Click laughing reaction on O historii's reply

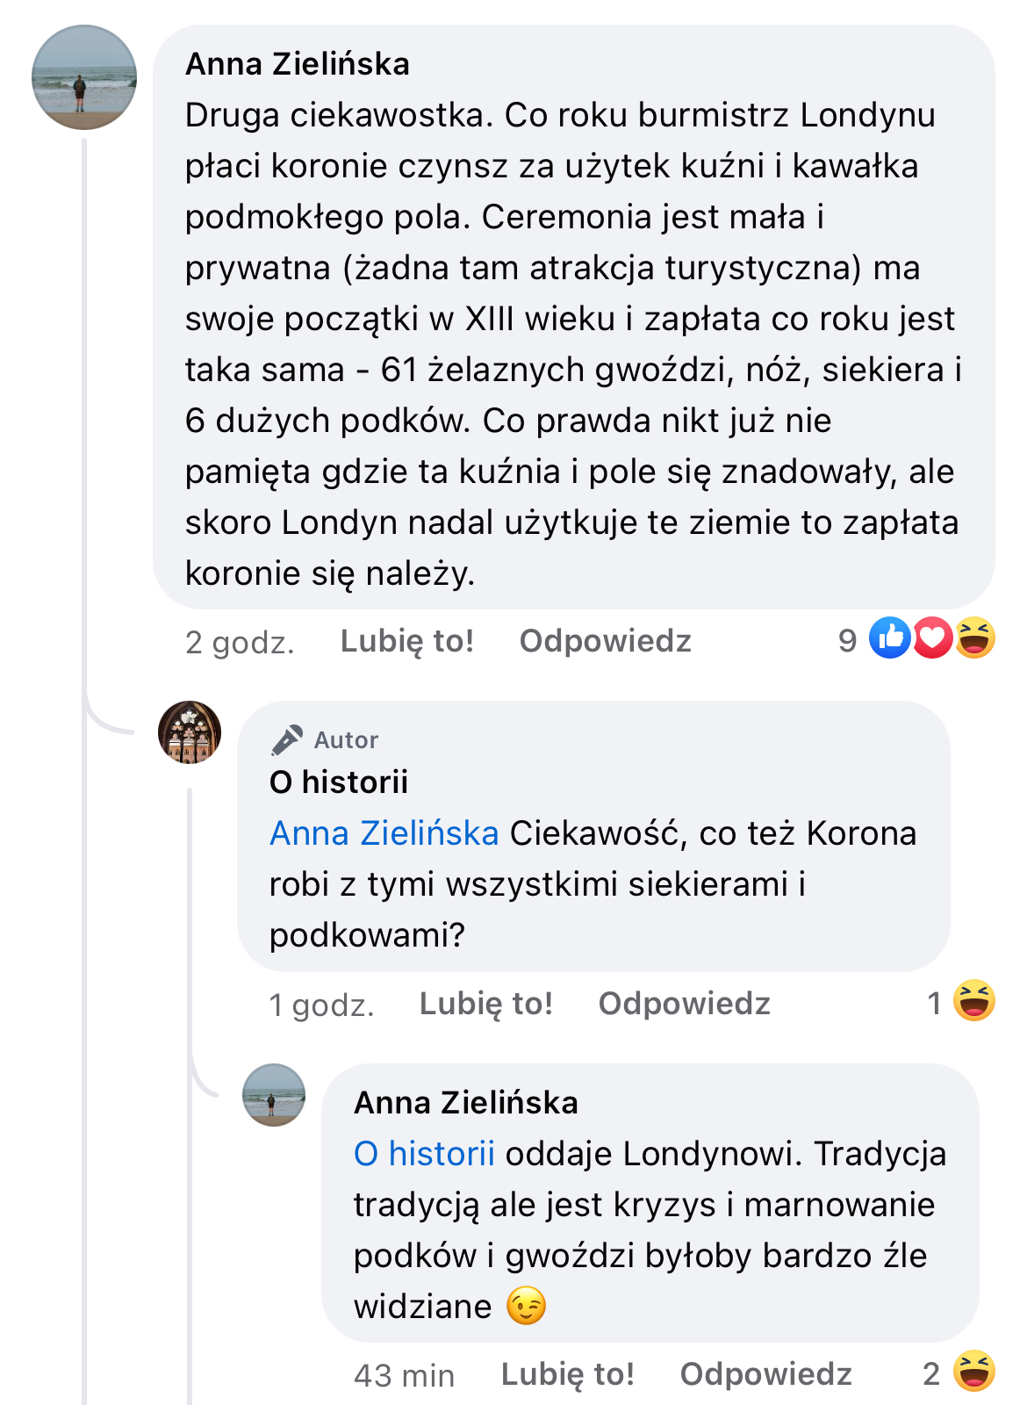pos(974,1001)
